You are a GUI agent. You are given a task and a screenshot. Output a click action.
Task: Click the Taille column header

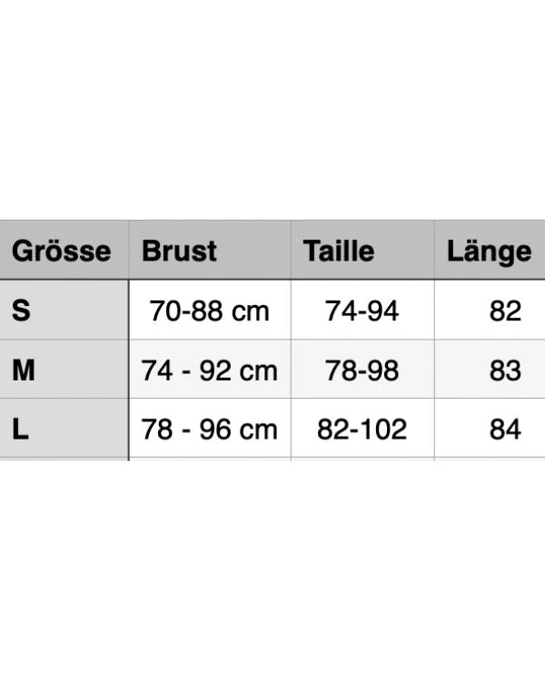click(339, 251)
